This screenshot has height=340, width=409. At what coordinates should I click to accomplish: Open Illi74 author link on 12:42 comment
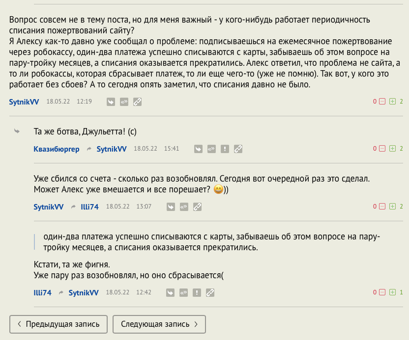[42, 293]
